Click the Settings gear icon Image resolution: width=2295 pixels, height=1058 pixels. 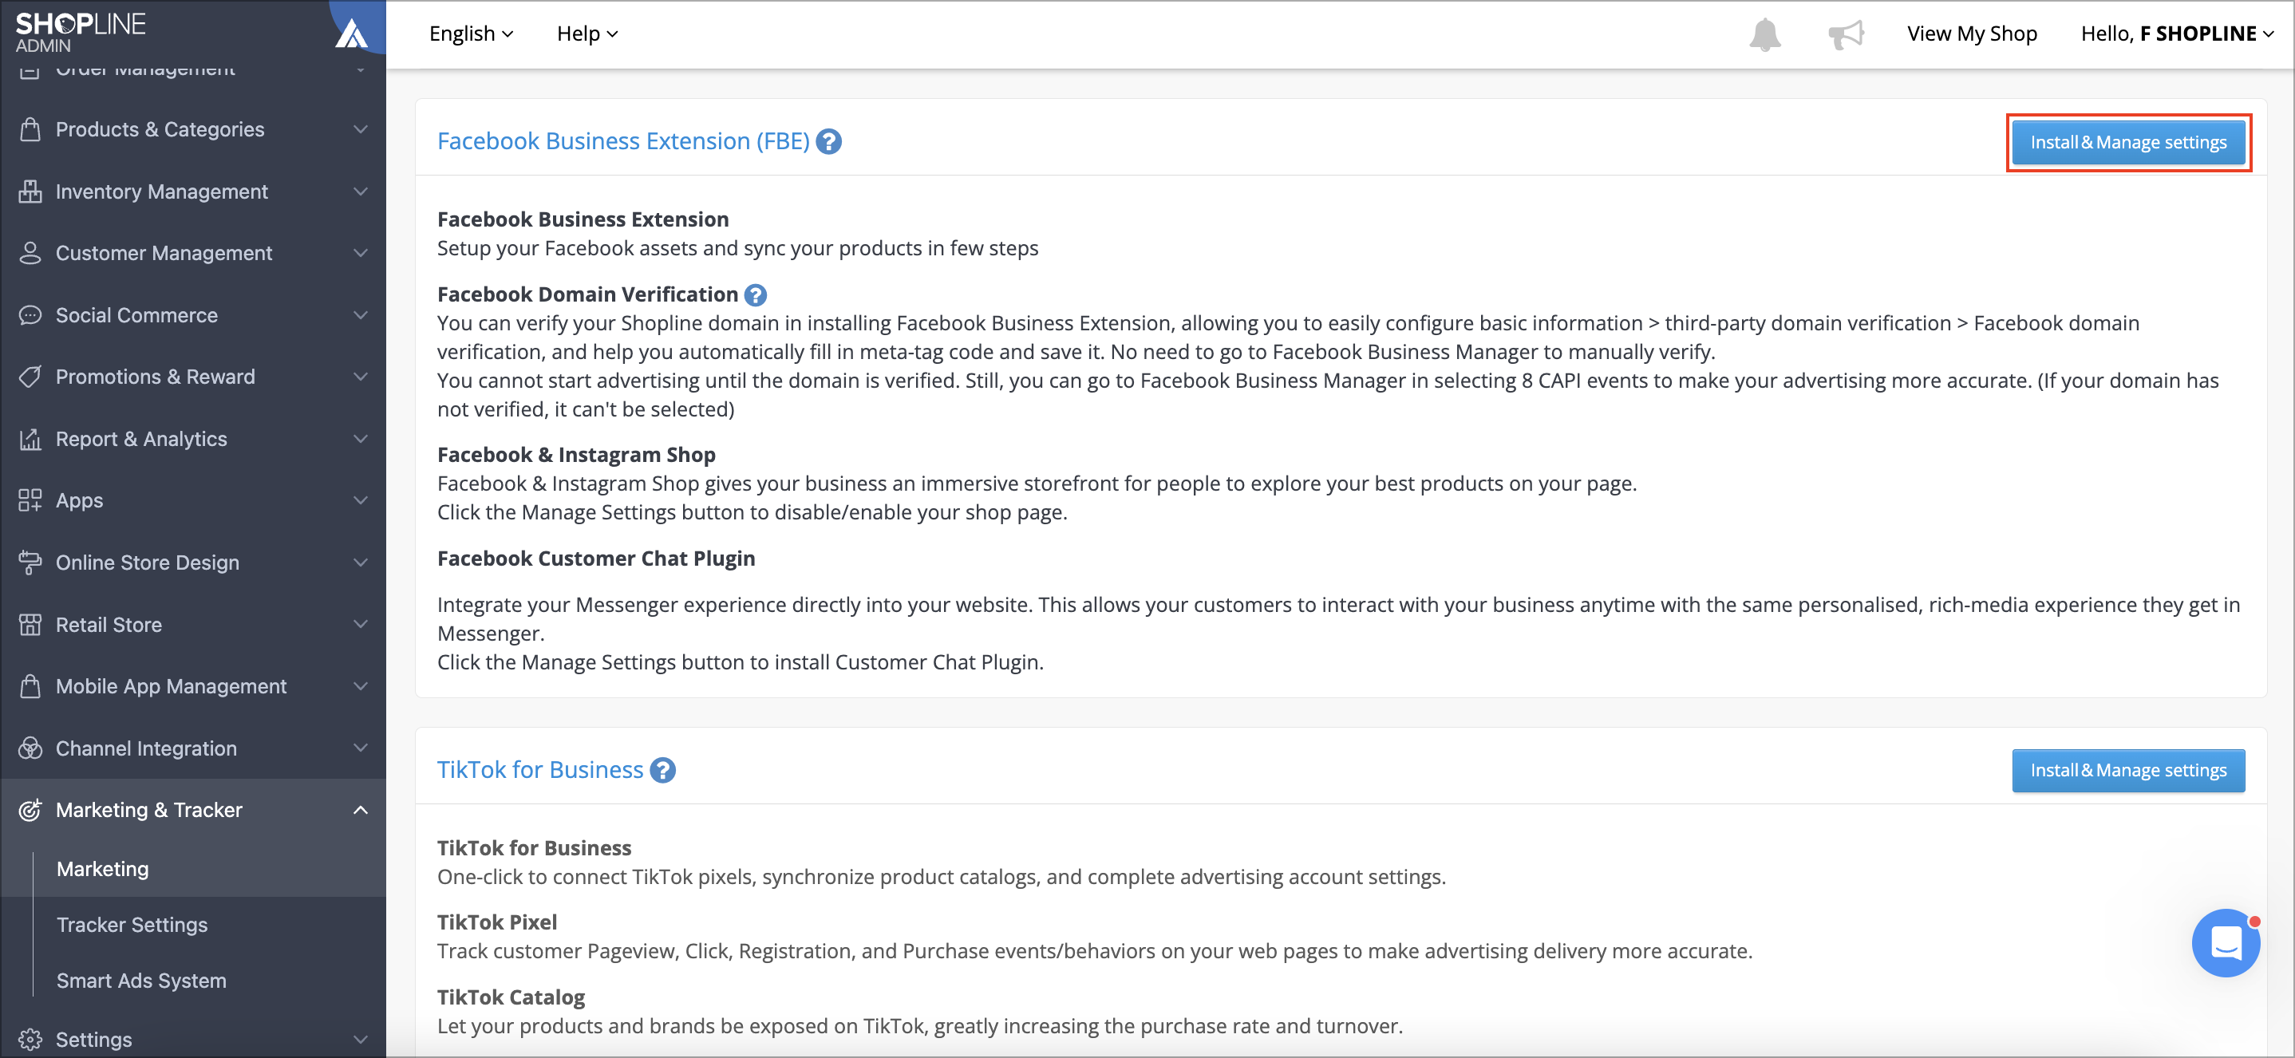click(30, 1040)
